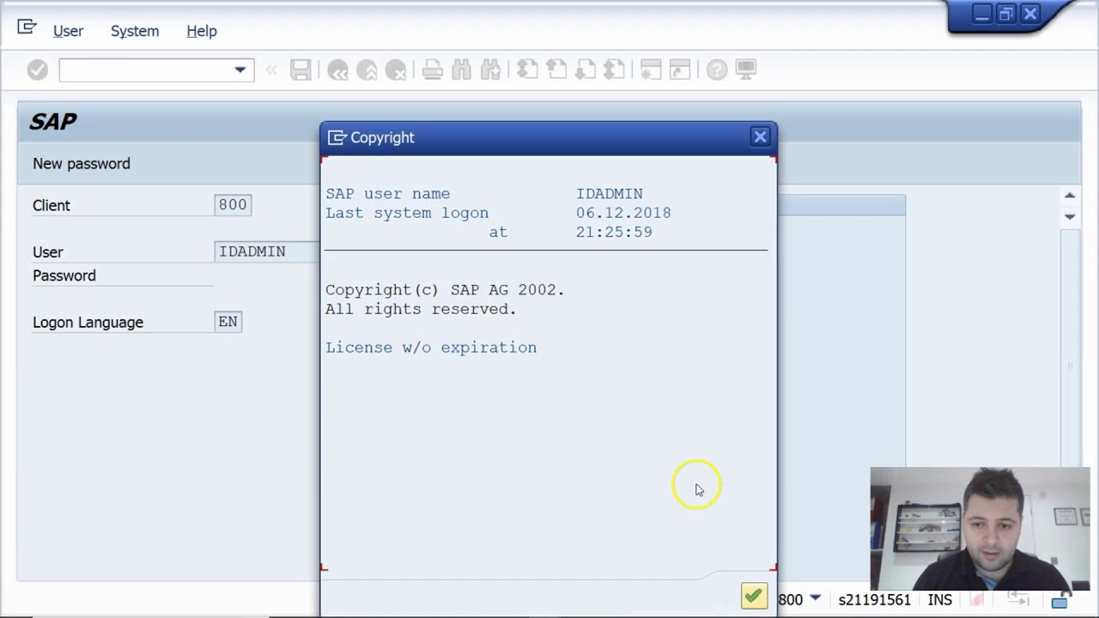This screenshot has width=1099, height=618.
Task: Click the 'Copyright(c) SAP AG 2002.' line
Action: coord(445,290)
